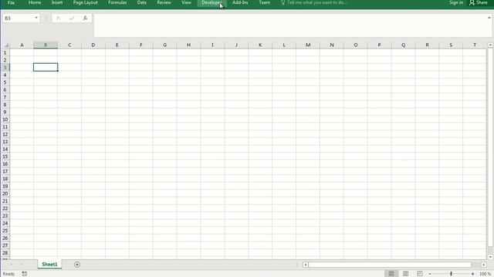The height and width of the screenshot is (277, 494).
Task: Select row 28 header
Action: pyautogui.click(x=5, y=253)
